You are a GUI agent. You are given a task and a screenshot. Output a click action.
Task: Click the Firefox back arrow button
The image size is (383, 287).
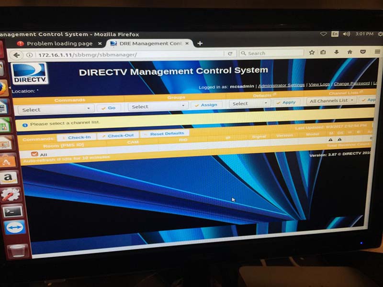tap(16, 55)
